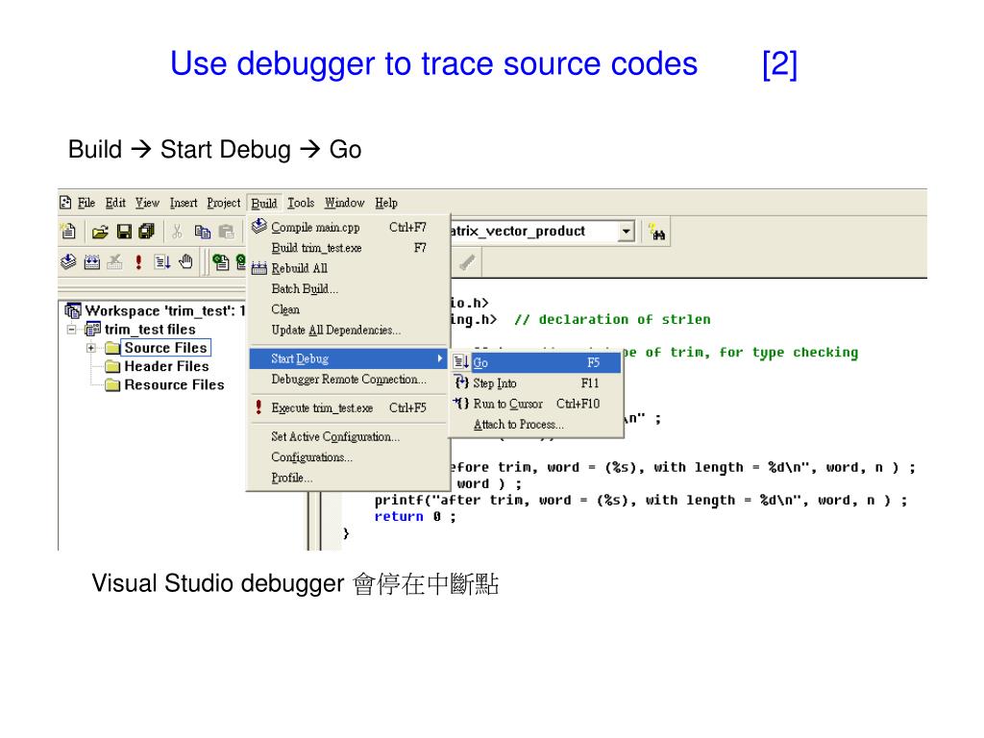Click the hand breakpoint toolbar icon

tap(185, 261)
